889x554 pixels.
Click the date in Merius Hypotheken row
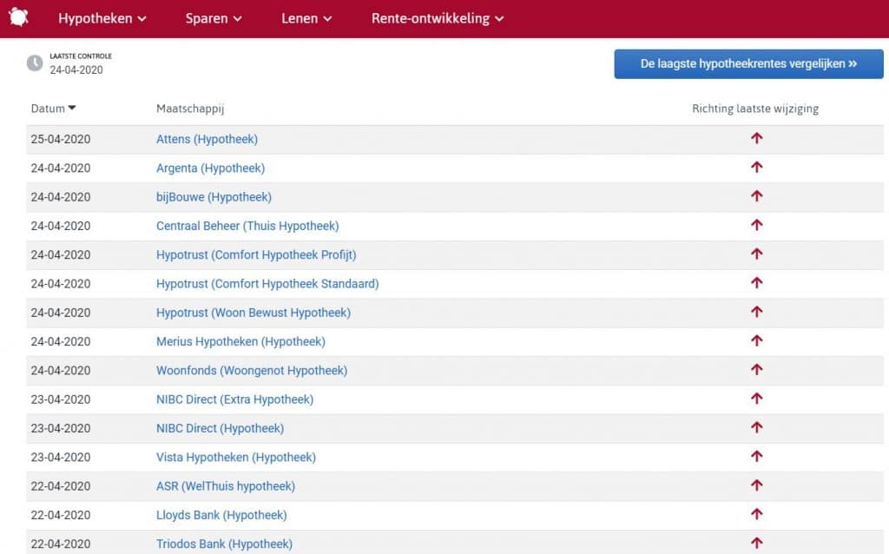coord(61,341)
